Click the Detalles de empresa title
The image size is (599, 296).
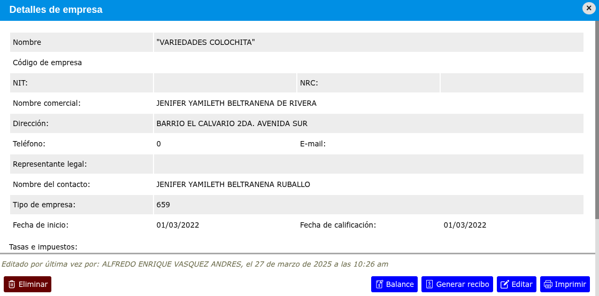[56, 10]
